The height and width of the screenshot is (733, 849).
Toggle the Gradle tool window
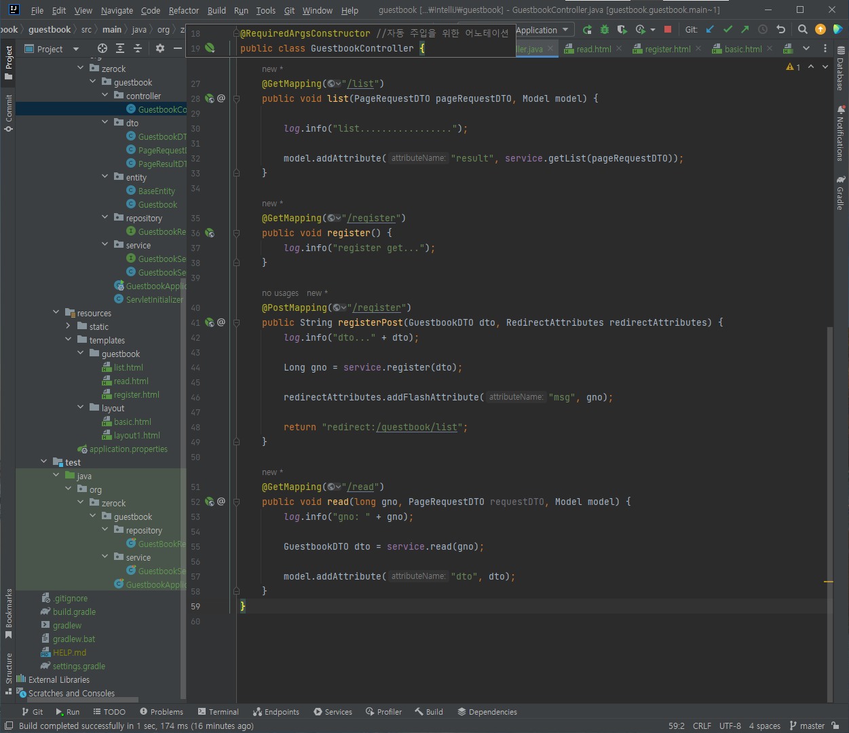(841, 193)
